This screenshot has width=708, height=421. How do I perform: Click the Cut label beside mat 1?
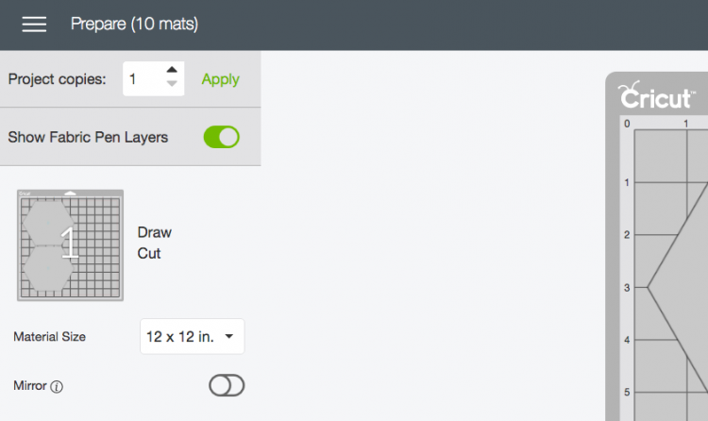click(x=149, y=253)
